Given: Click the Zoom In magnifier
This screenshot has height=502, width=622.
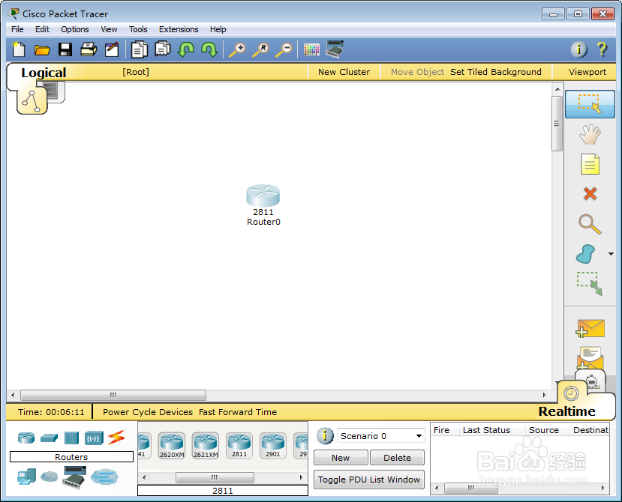Looking at the screenshot, I should coord(237,50).
